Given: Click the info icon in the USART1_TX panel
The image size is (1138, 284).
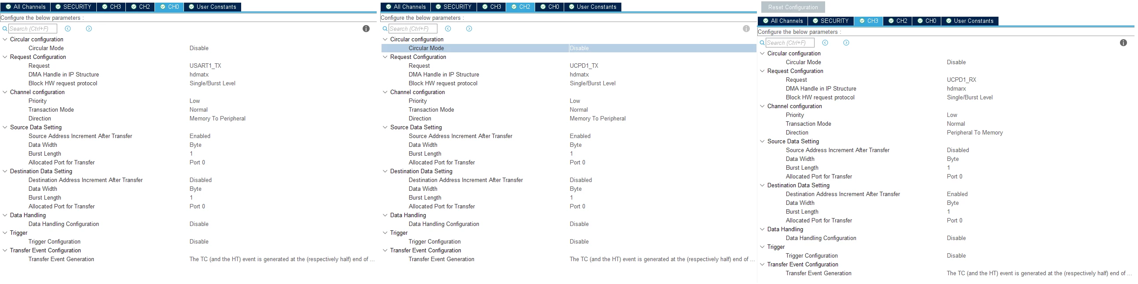Looking at the screenshot, I should point(366,29).
